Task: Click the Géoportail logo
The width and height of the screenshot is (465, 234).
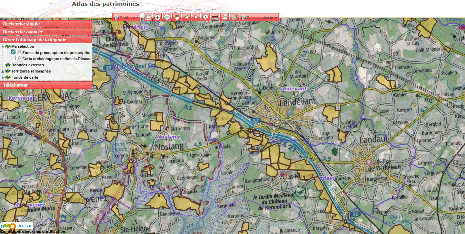Action: (17, 226)
